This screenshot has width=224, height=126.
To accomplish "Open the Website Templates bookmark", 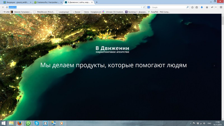I will (x=21, y=12).
